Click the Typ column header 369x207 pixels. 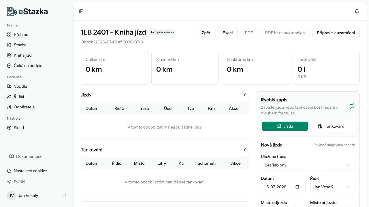(x=191, y=108)
